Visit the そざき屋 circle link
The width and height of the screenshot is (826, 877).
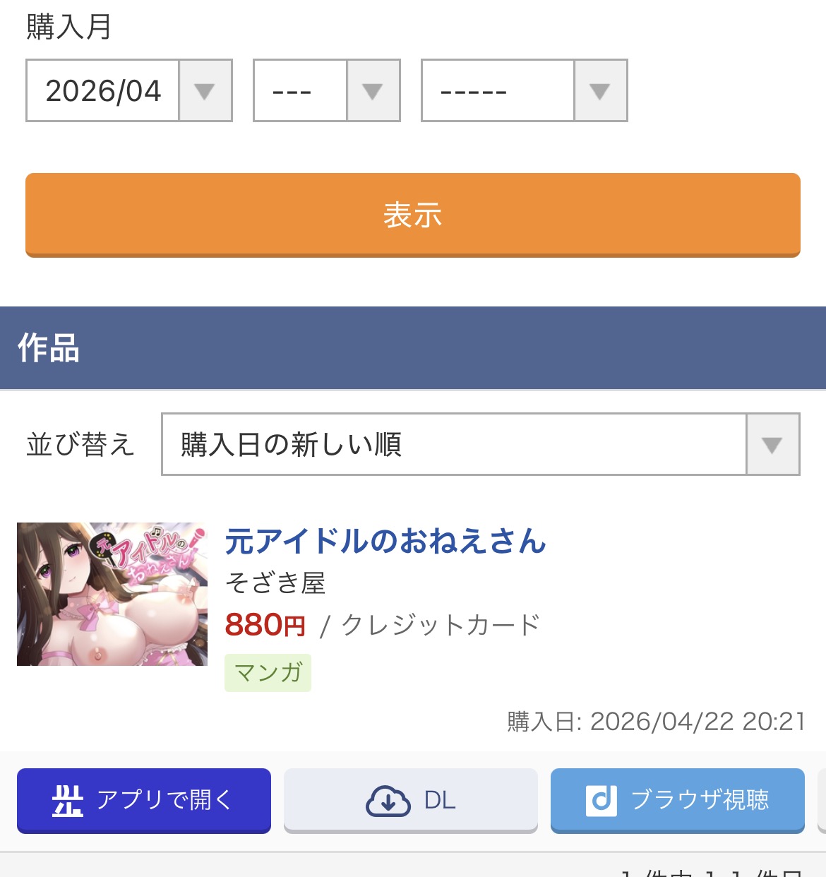pyautogui.click(x=275, y=583)
